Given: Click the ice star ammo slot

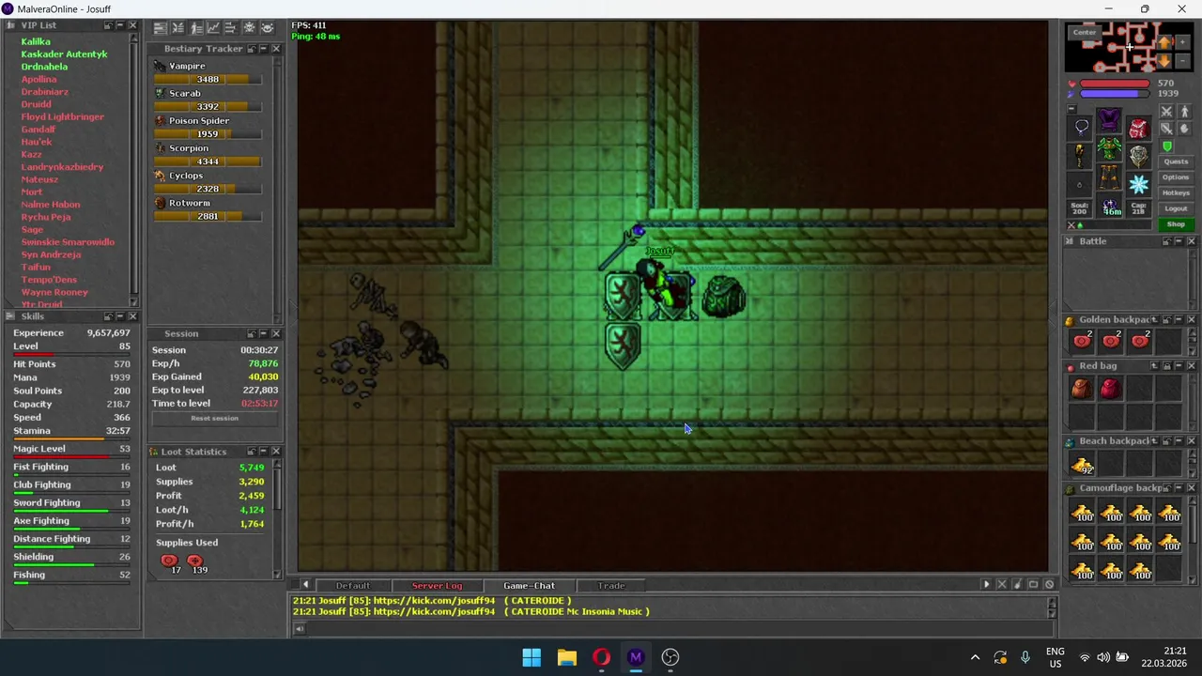Looking at the screenshot, I should click(1139, 184).
